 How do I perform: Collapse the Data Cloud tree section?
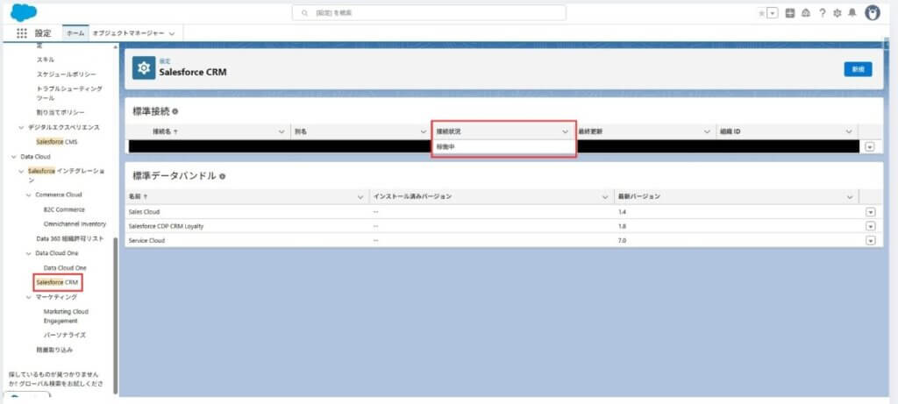click(14, 156)
